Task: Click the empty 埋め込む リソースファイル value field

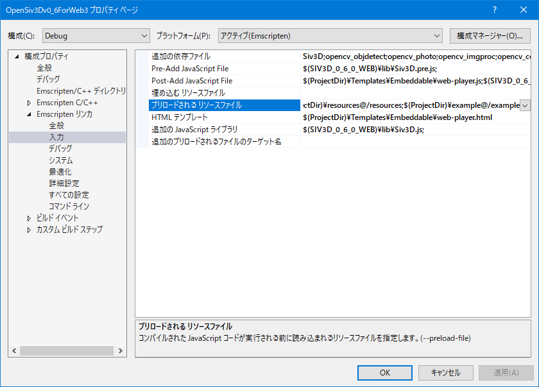Action: 416,93
